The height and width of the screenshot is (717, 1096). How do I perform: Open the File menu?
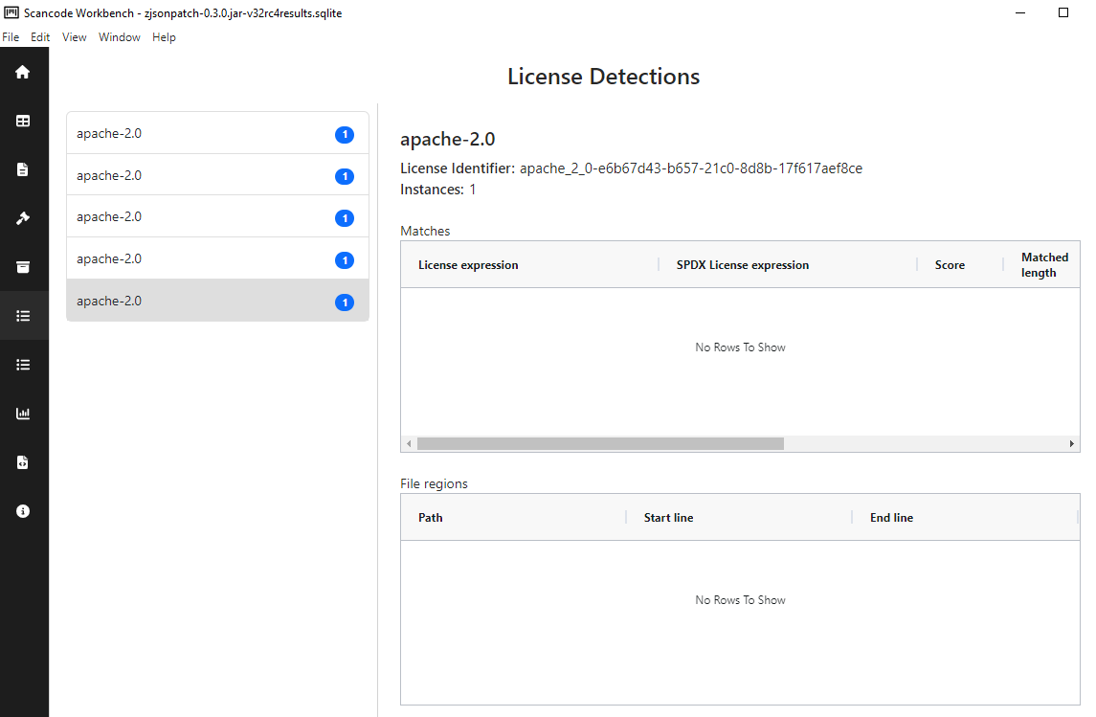[11, 37]
